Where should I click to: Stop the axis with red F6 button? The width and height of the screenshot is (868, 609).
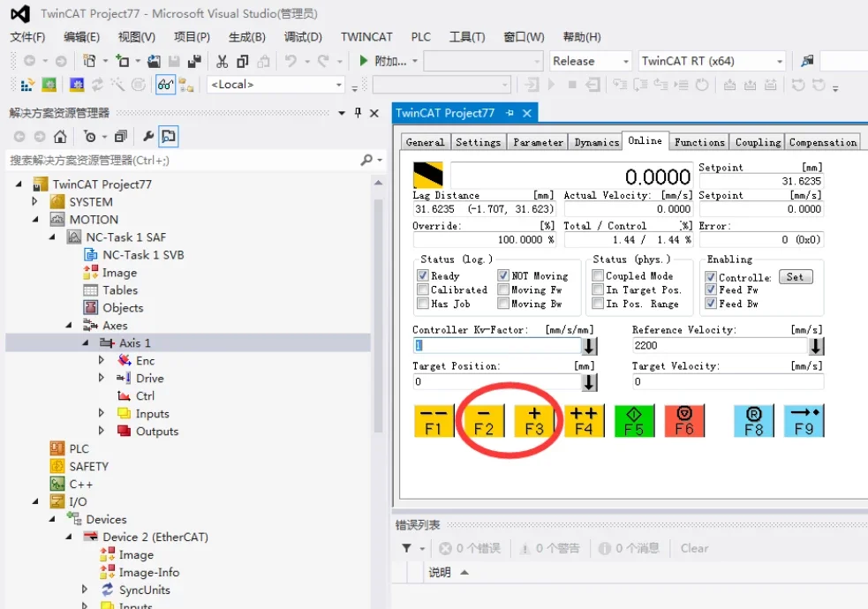coord(684,421)
